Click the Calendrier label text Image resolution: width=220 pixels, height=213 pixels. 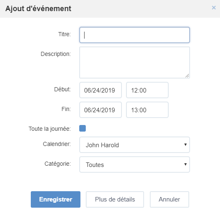click(x=57, y=144)
